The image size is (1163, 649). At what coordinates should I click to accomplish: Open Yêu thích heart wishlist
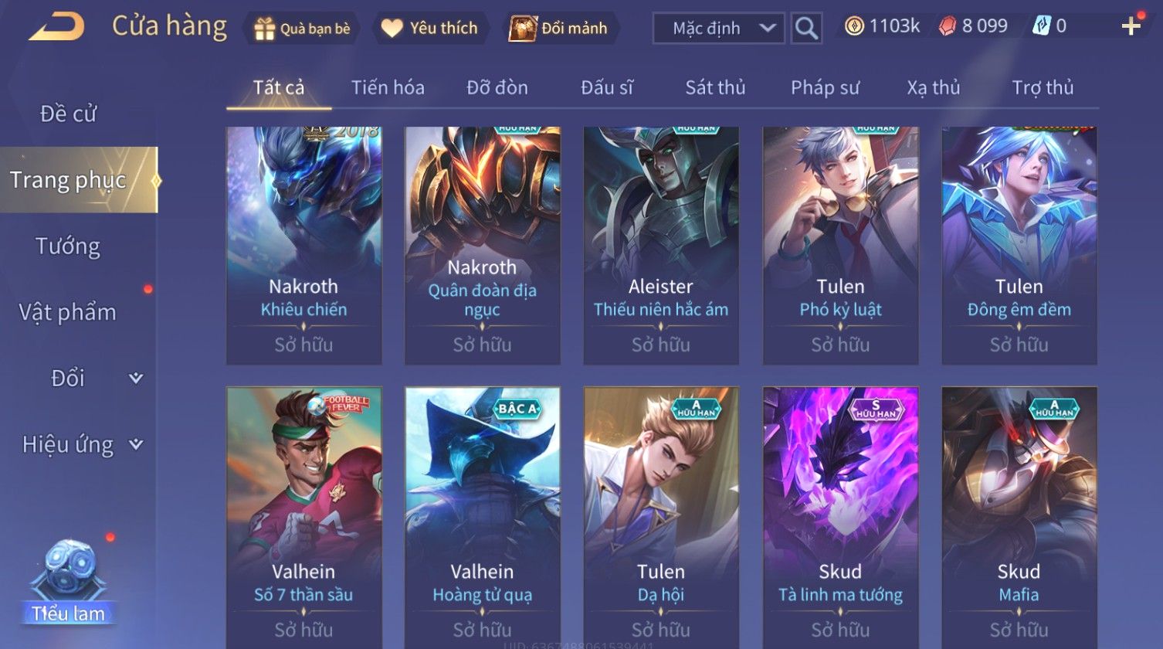point(392,29)
